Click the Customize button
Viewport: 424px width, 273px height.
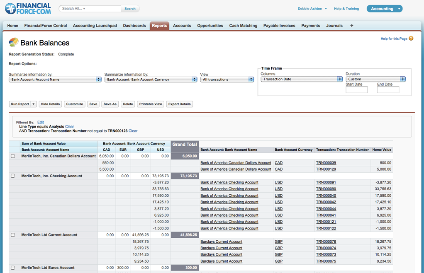[x=75, y=104]
